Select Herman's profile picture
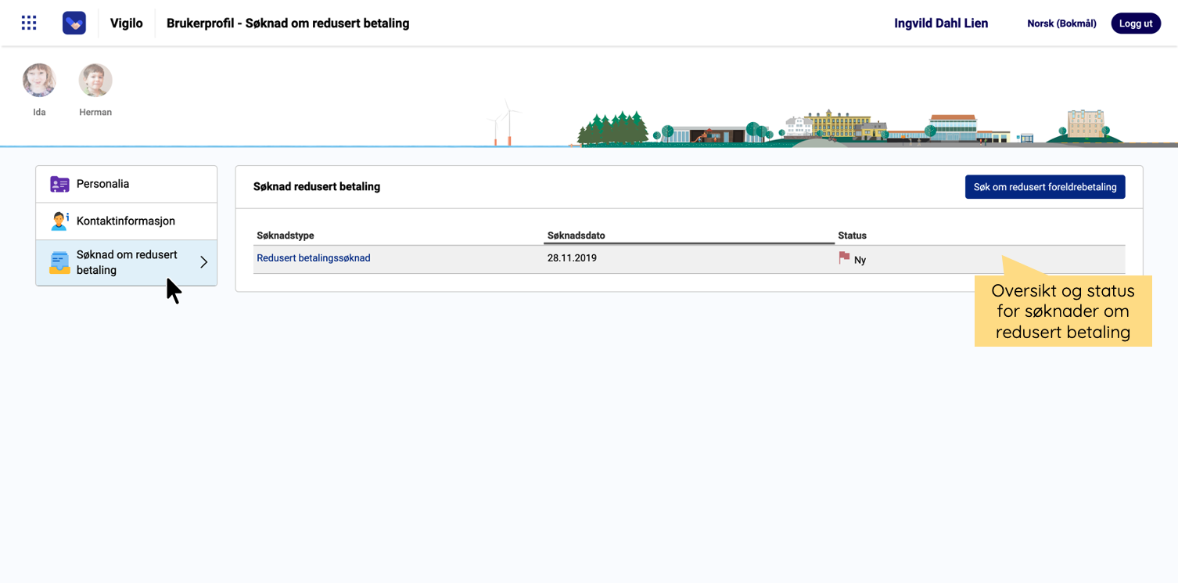The height and width of the screenshot is (583, 1178). pyautogui.click(x=95, y=81)
